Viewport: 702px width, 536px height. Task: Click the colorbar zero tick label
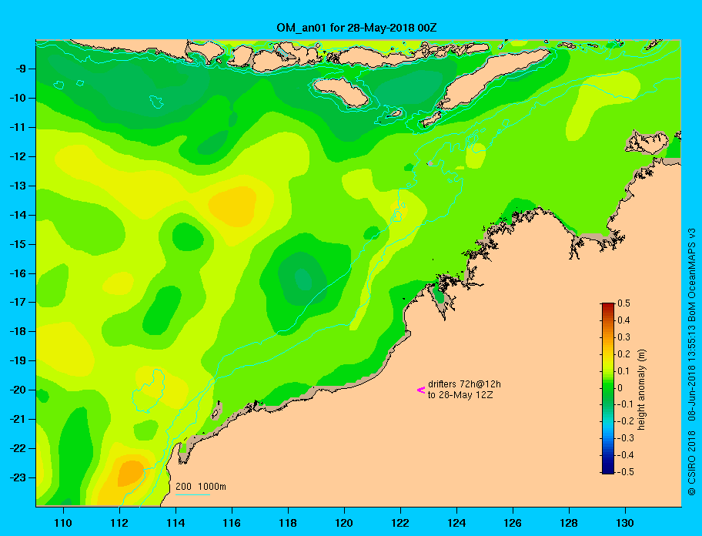tap(620, 388)
